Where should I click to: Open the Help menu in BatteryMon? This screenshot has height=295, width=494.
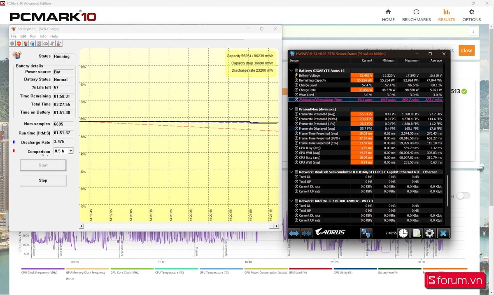click(54, 36)
